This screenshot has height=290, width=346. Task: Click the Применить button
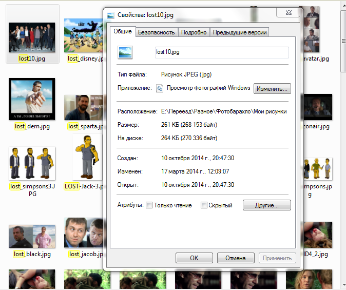tap(277, 258)
